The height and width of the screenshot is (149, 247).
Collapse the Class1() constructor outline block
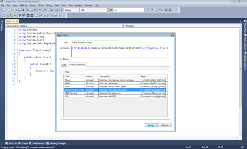[17, 63]
